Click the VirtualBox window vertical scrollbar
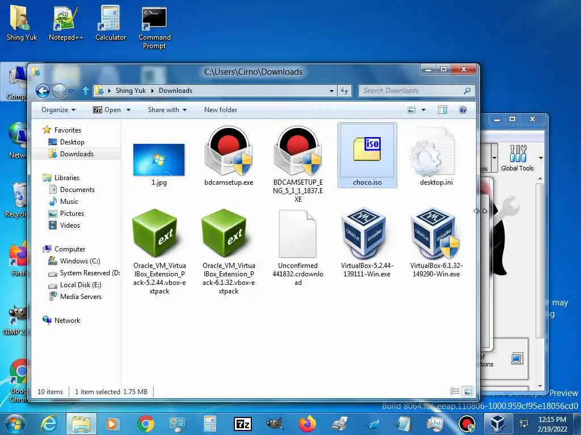Viewport: 581px width, 435px height. point(540,283)
